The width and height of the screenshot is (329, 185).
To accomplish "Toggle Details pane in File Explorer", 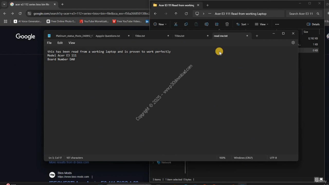I will 313,24.
